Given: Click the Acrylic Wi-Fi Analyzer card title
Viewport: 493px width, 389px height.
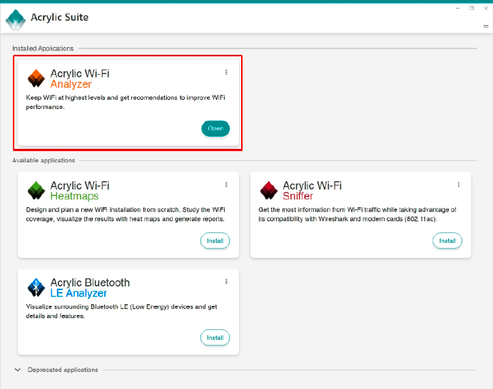Looking at the screenshot, I should pyautogui.click(x=80, y=79).
